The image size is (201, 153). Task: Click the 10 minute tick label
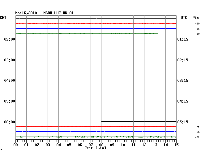(x=123, y=145)
